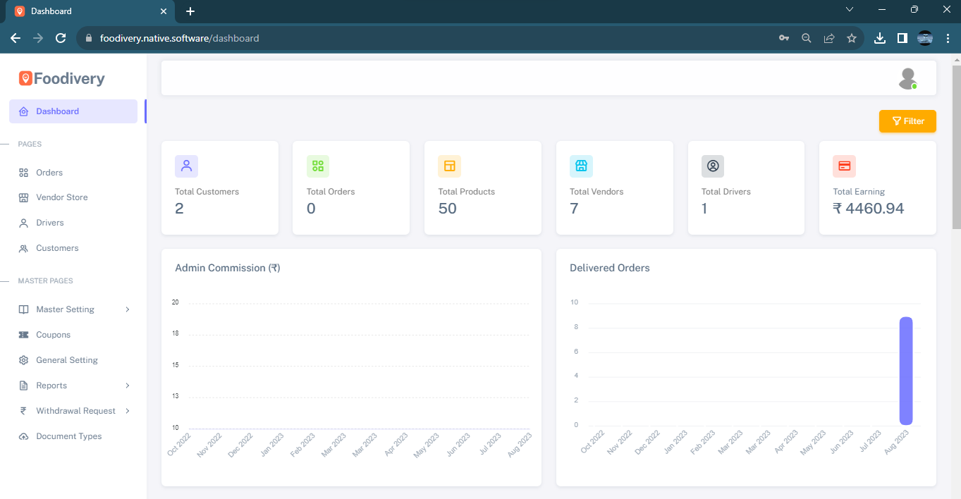
Task: Open a new browser tab
Action: pyautogui.click(x=190, y=11)
